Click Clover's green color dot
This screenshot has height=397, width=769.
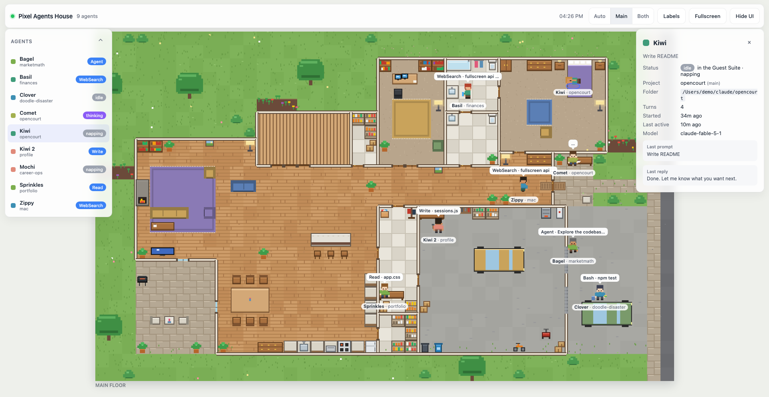pyautogui.click(x=13, y=98)
